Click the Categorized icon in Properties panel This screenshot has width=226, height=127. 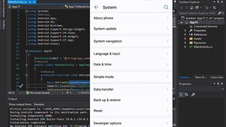pos(181,95)
